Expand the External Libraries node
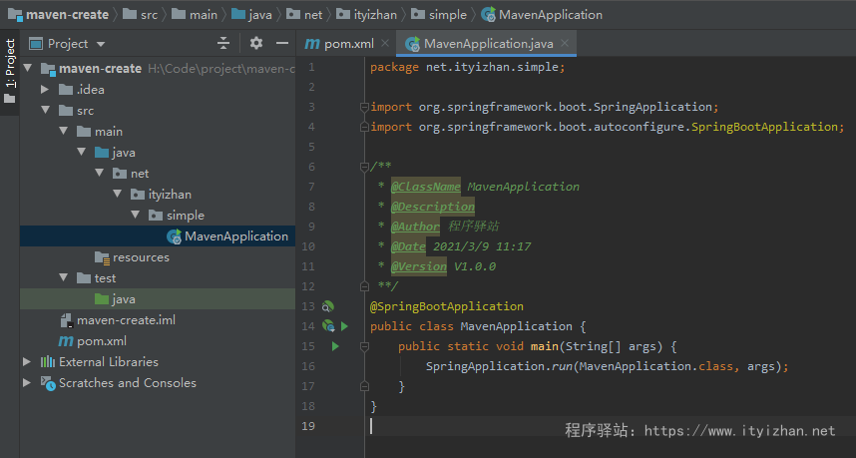Image resolution: width=856 pixels, height=458 pixels. 27,361
